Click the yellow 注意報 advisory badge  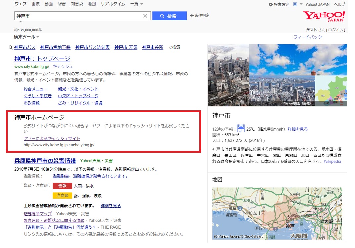tap(62, 195)
